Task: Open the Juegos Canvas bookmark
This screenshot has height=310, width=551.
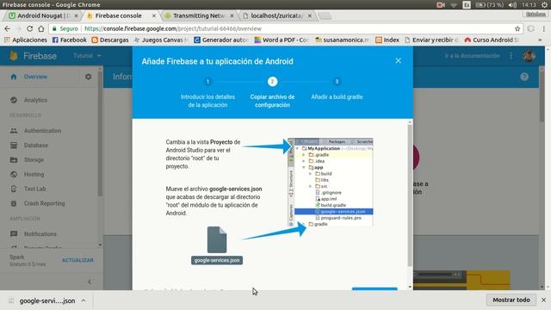Action: point(161,40)
